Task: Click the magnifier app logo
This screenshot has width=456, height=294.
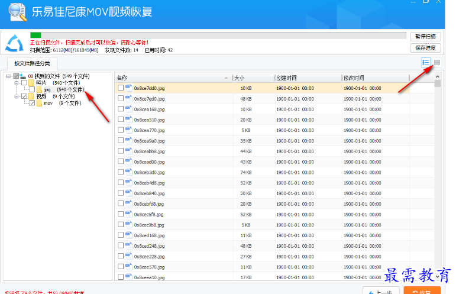Action: (18, 12)
